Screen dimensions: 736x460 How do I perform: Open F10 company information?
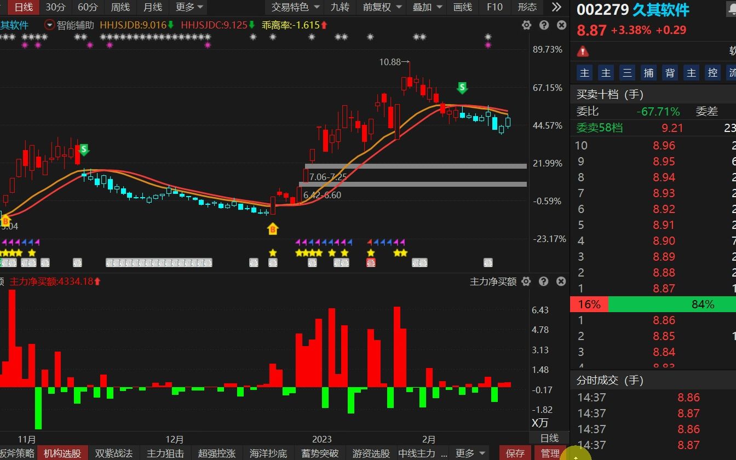coord(495,7)
